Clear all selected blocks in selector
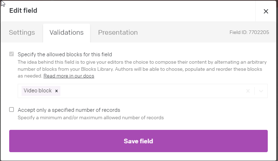The height and width of the screenshot is (161, 278). click(x=248, y=91)
